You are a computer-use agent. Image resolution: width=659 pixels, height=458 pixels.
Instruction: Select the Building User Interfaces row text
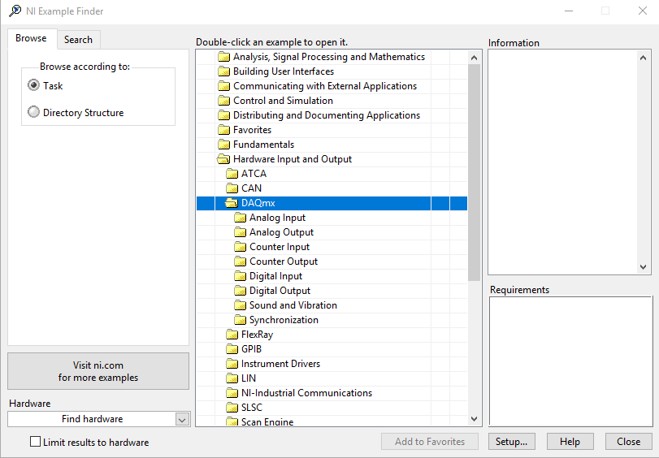click(284, 71)
